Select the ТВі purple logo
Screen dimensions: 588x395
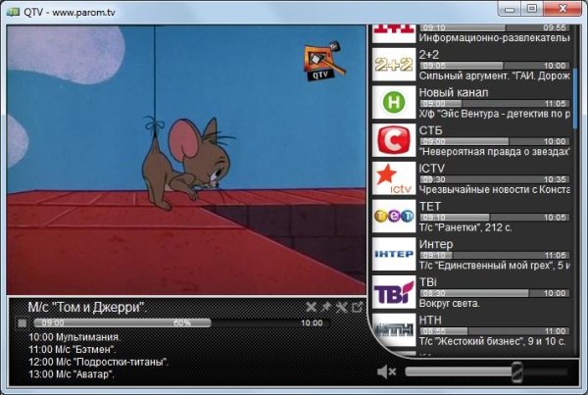point(394,292)
